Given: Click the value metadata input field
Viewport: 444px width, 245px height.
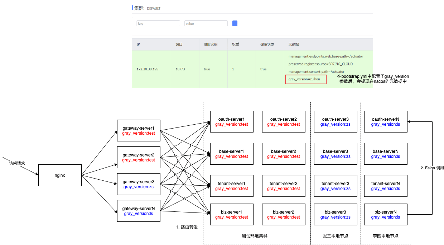Looking at the screenshot, I should tap(206, 23).
